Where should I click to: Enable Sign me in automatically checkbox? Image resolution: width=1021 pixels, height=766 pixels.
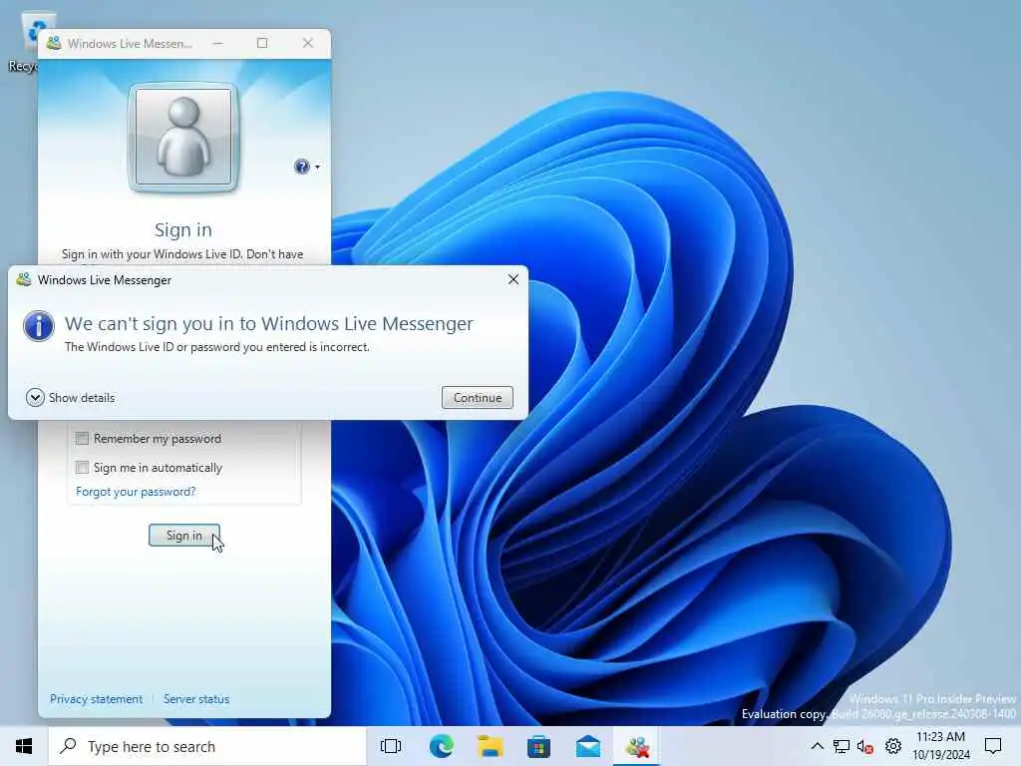82,467
